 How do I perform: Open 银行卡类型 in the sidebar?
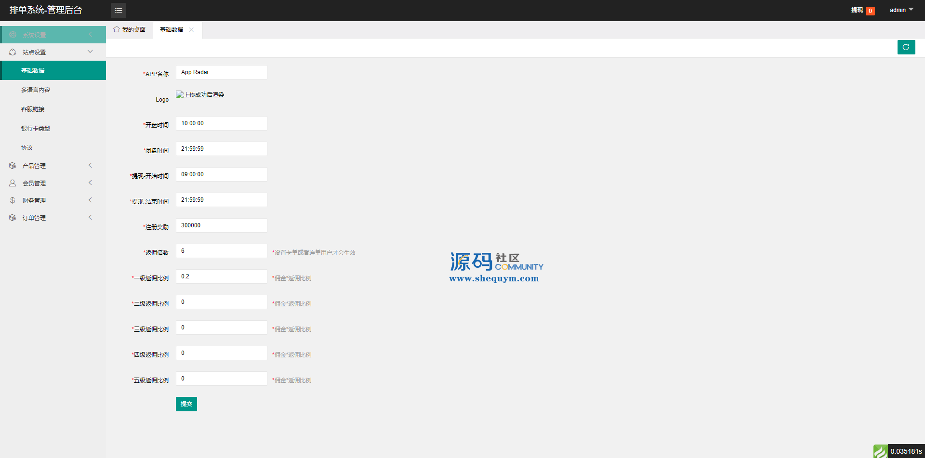(53, 128)
